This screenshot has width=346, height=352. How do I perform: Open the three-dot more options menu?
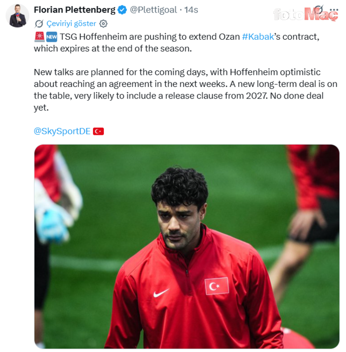(x=334, y=10)
